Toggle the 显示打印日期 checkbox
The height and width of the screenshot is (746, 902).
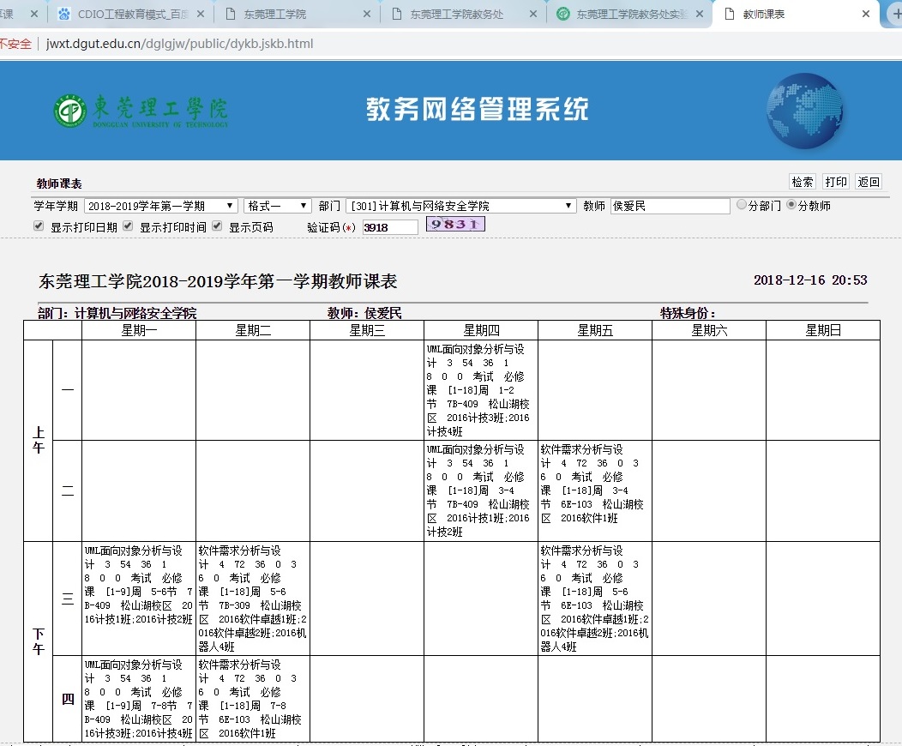(x=39, y=226)
